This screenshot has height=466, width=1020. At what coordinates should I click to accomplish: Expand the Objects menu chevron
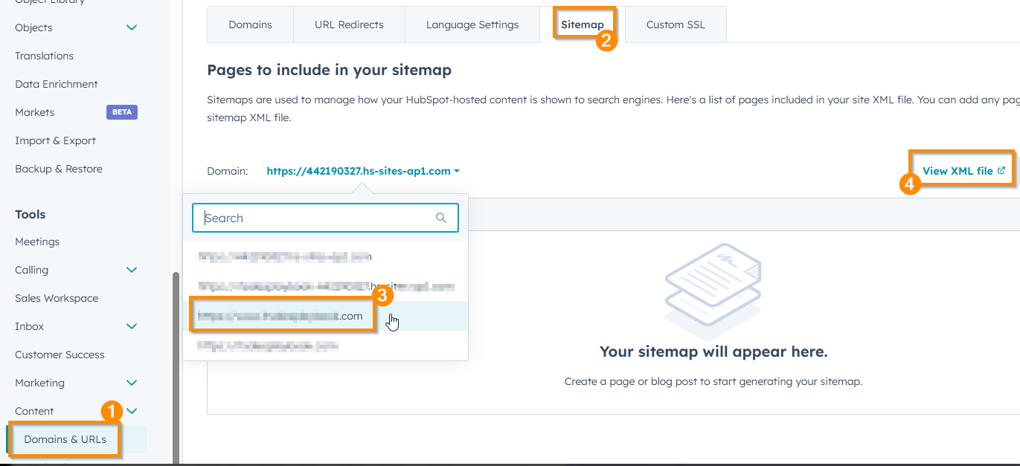coord(132,27)
